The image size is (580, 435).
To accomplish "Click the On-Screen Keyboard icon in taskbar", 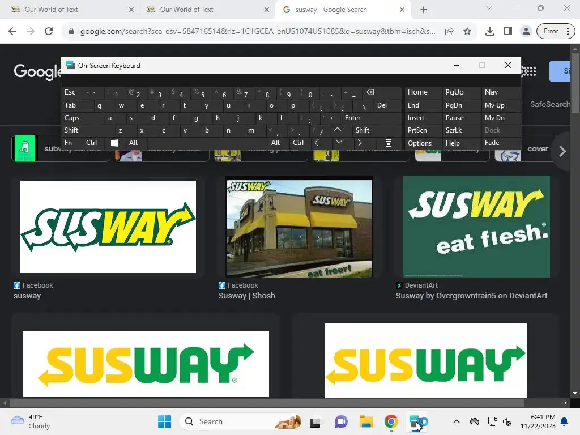I will coord(418,421).
